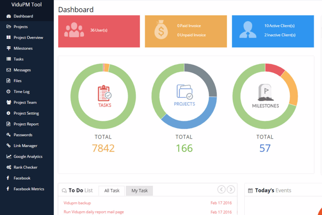Open the Projects menu item
This screenshot has height=215, width=322.
[20, 27]
